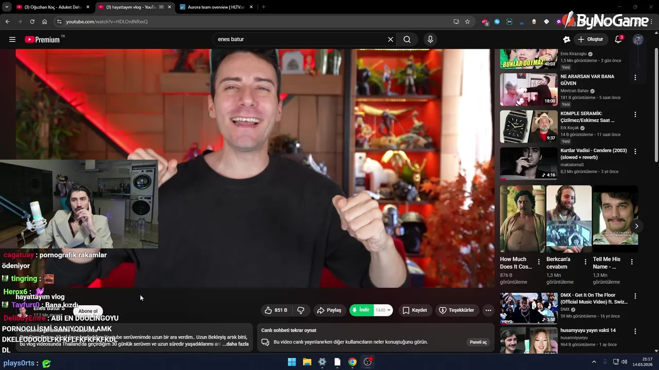659x370 pixels.
Task: Start voice search with the microphone
Action: (430, 40)
